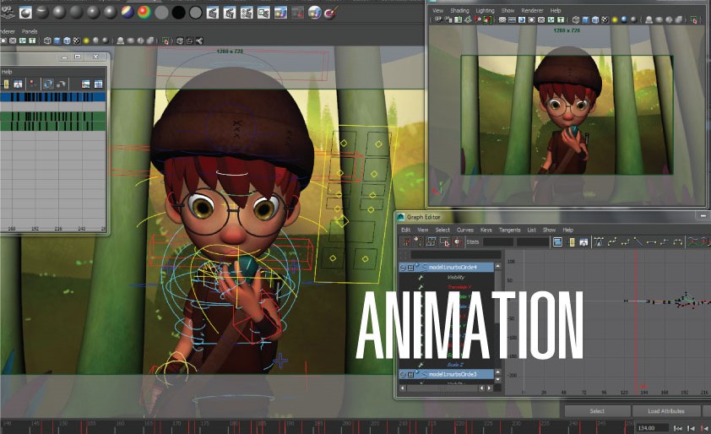Click the frame all icon in the Graph Editor toolbar

(x=558, y=242)
